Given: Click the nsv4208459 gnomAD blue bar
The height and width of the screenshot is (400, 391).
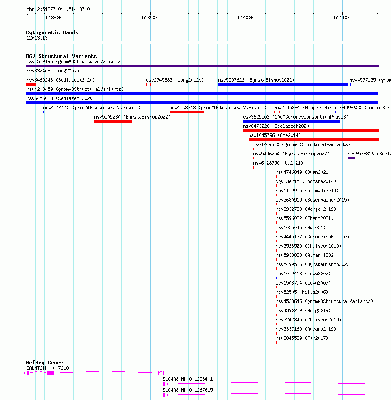Looking at the screenshot, I should 202,94.
